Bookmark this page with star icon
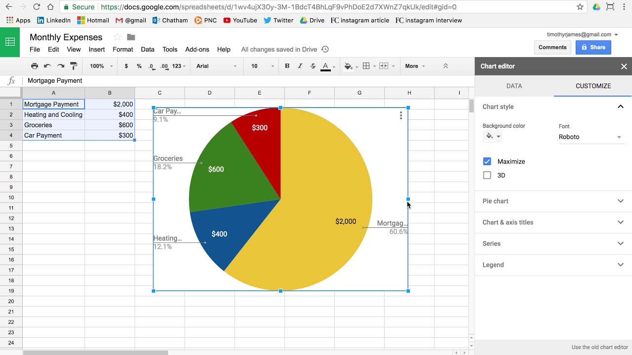 pos(580,7)
